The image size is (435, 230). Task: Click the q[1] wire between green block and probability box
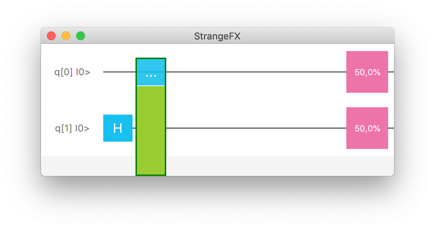255,128
